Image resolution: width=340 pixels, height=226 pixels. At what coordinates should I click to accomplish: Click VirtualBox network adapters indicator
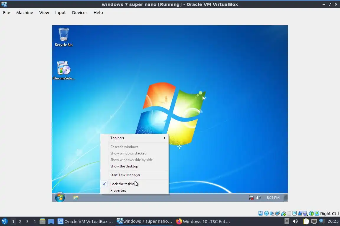pyautogui.click(x=277, y=213)
